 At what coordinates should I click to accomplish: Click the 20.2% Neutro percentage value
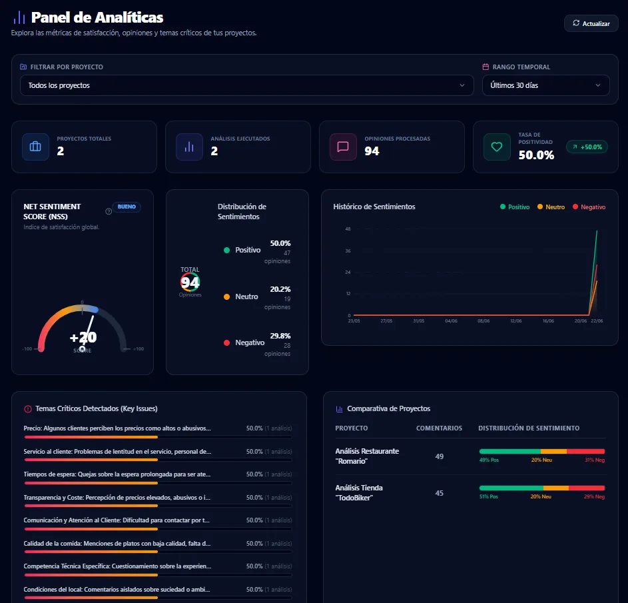(280, 289)
